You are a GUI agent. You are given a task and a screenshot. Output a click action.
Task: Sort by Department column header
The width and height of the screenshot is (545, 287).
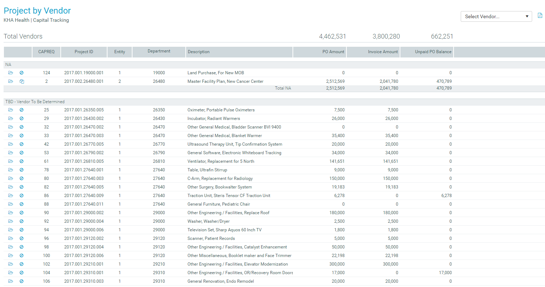click(159, 51)
